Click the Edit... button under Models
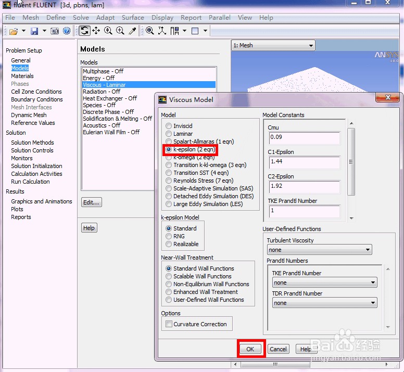 [x=92, y=202]
